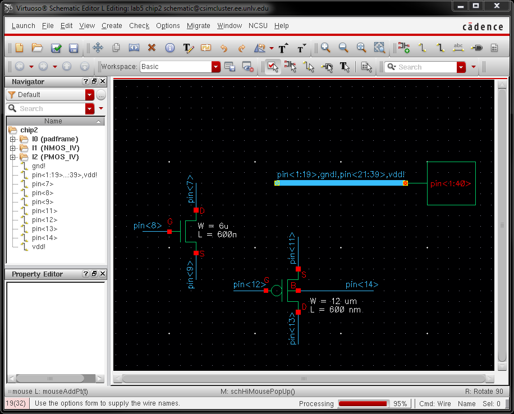Screen dimensions: 514x414
Task: Click the Name column header in Navigator
Action: point(53,121)
